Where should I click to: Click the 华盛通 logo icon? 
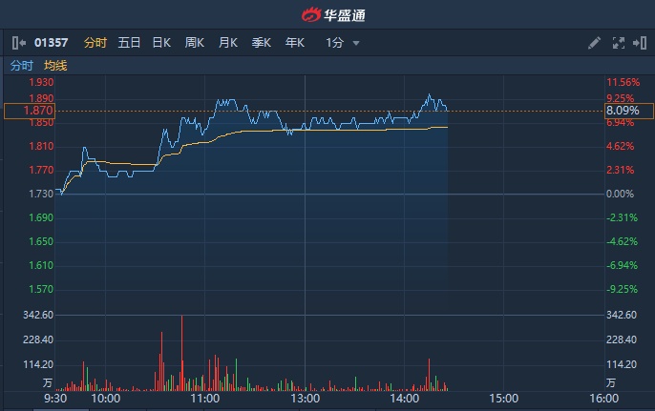point(312,15)
